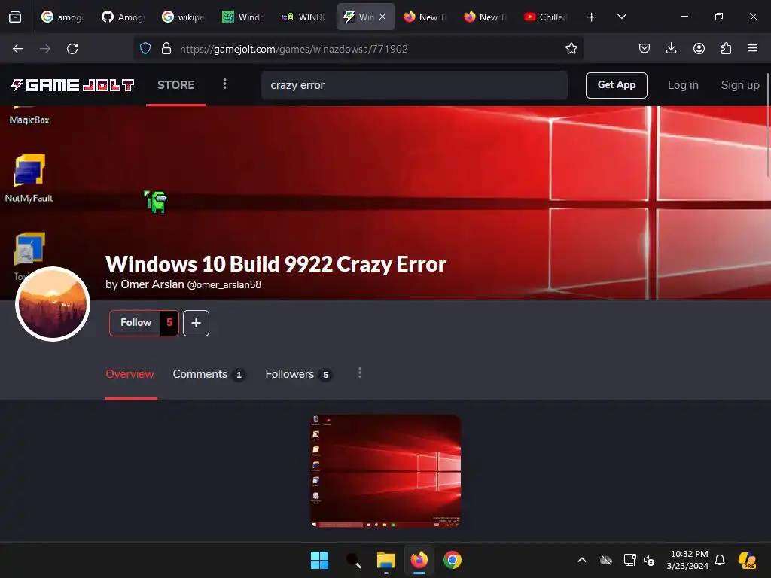The image size is (771, 578).
Task: Open game page more-options dots
Action: (360, 373)
